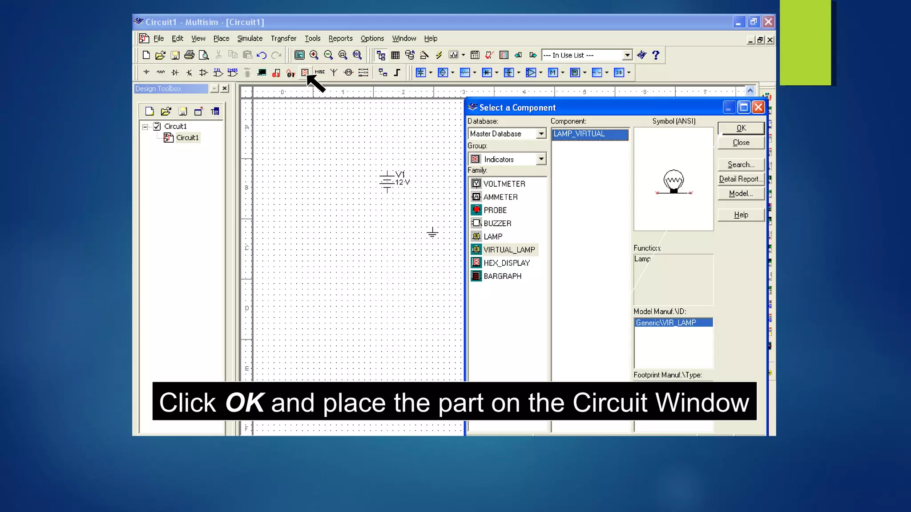
Task: Toggle the Spreadsheet View grid icon
Action: click(x=395, y=55)
